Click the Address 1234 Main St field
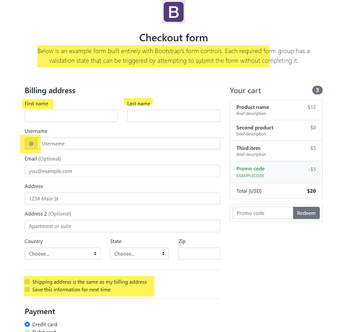 click(x=122, y=199)
